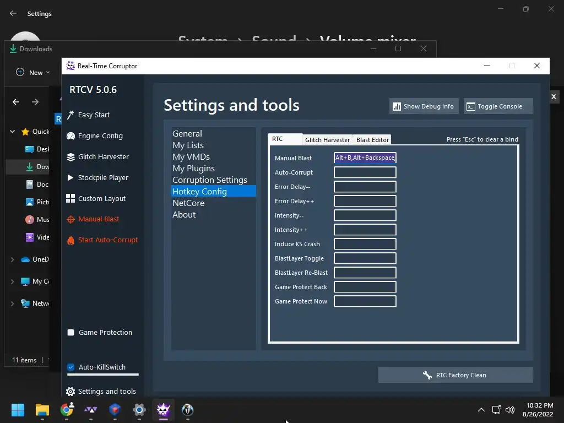Click RTCV monster icon in taskbar
The width and height of the screenshot is (564, 423).
pos(163,410)
